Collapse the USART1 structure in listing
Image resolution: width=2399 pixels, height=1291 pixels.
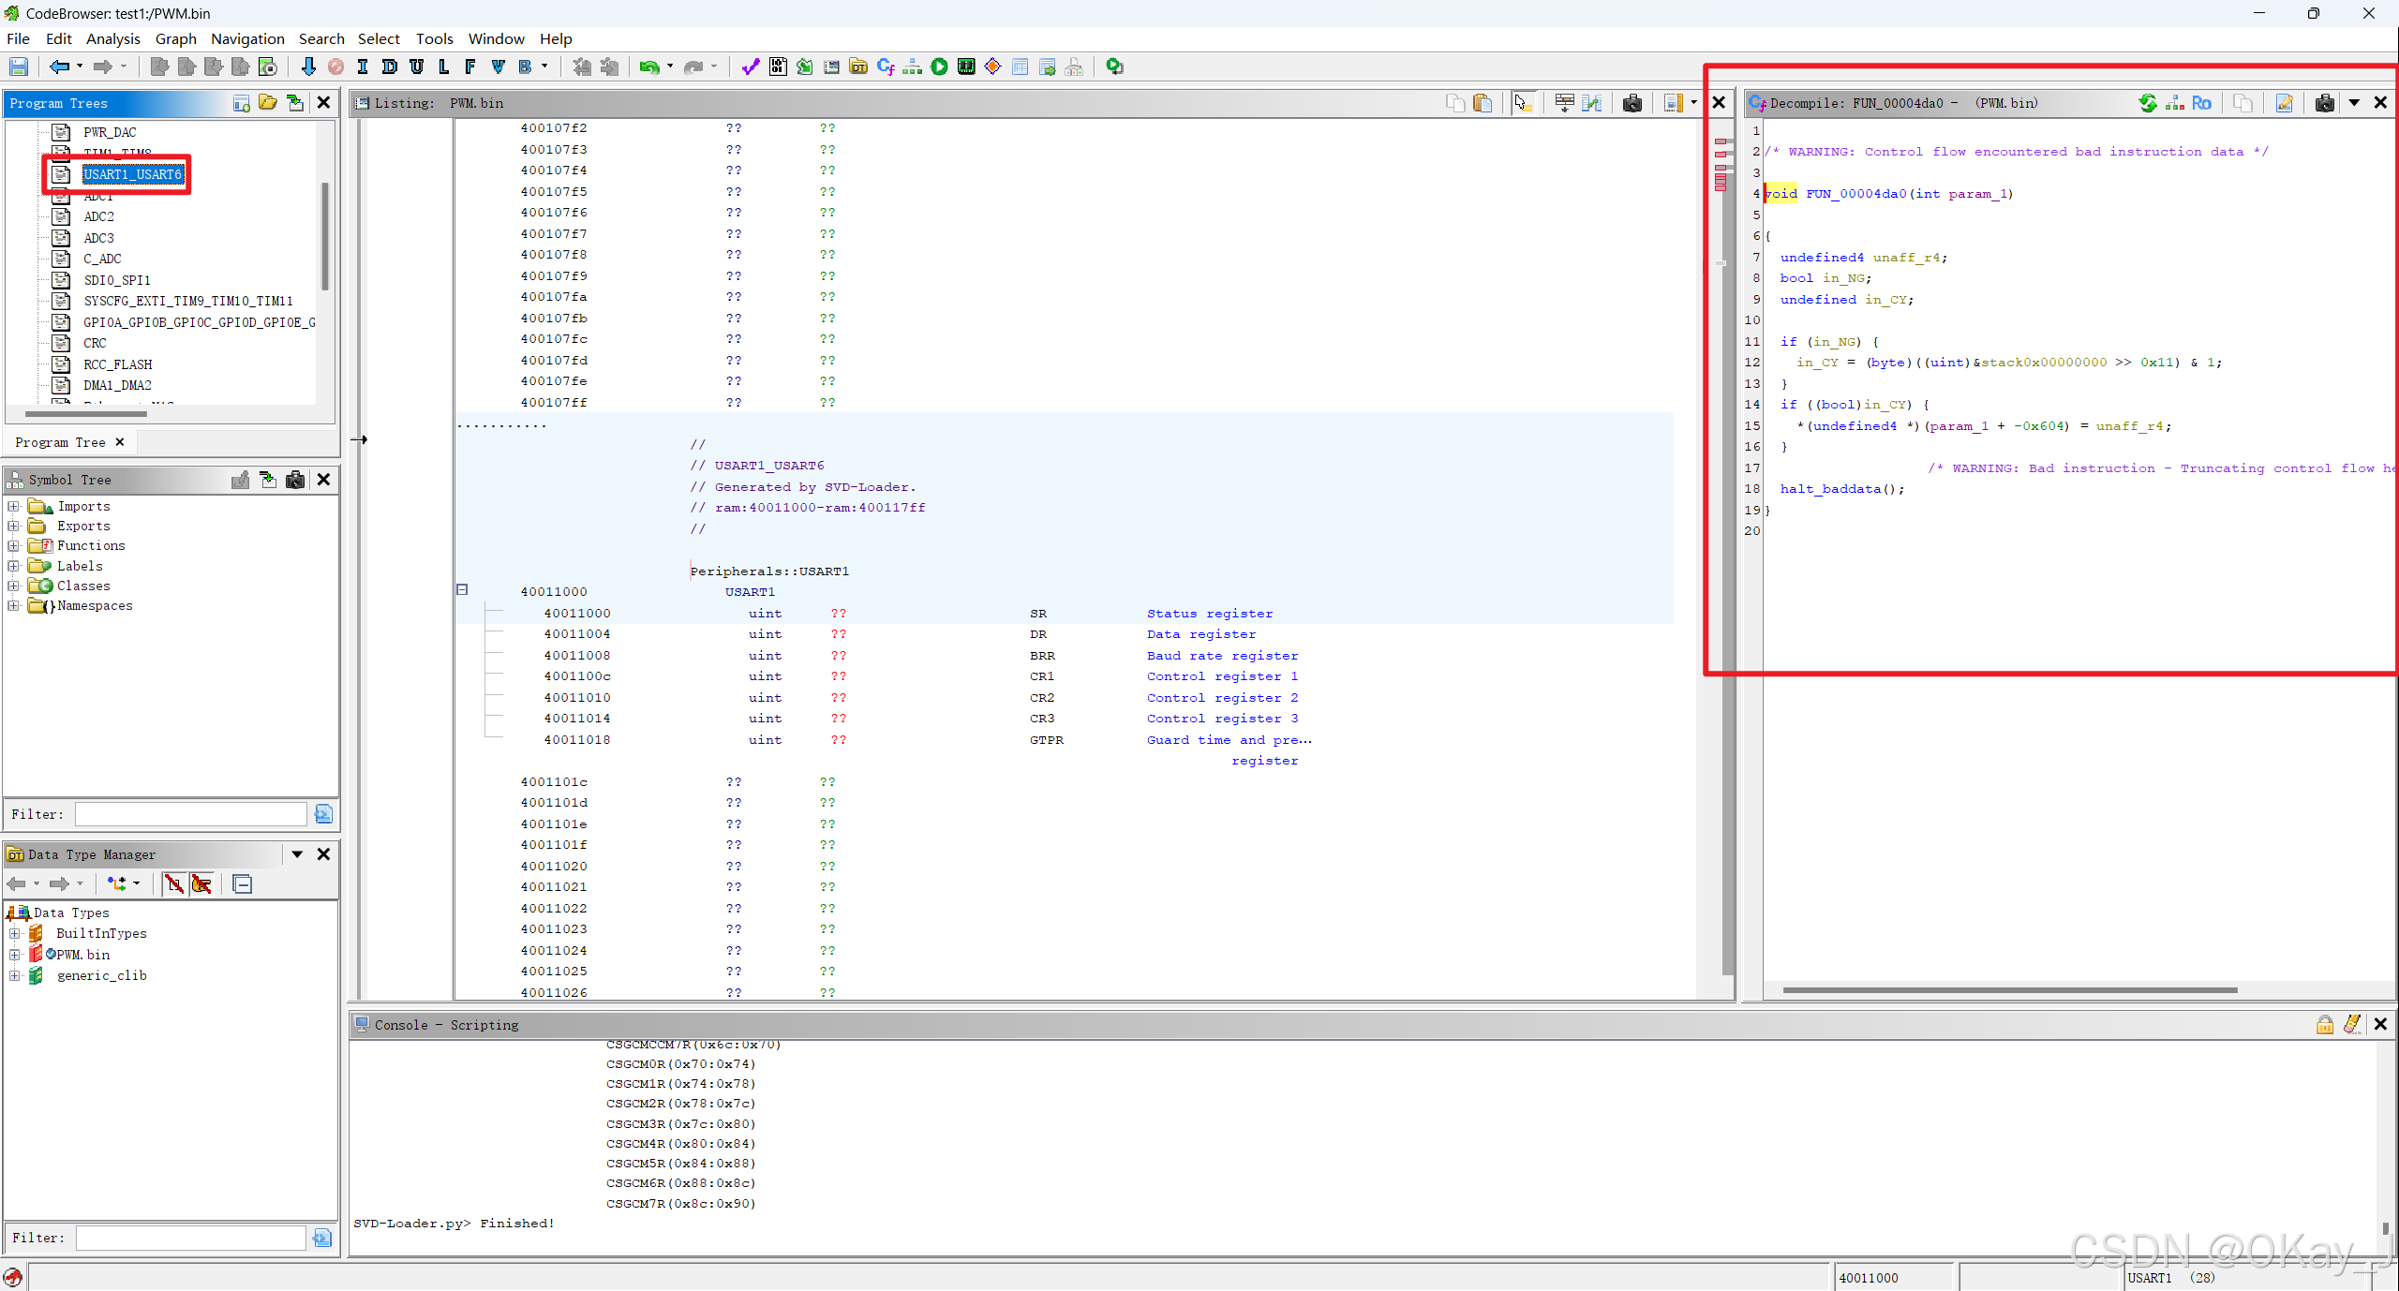tap(462, 589)
